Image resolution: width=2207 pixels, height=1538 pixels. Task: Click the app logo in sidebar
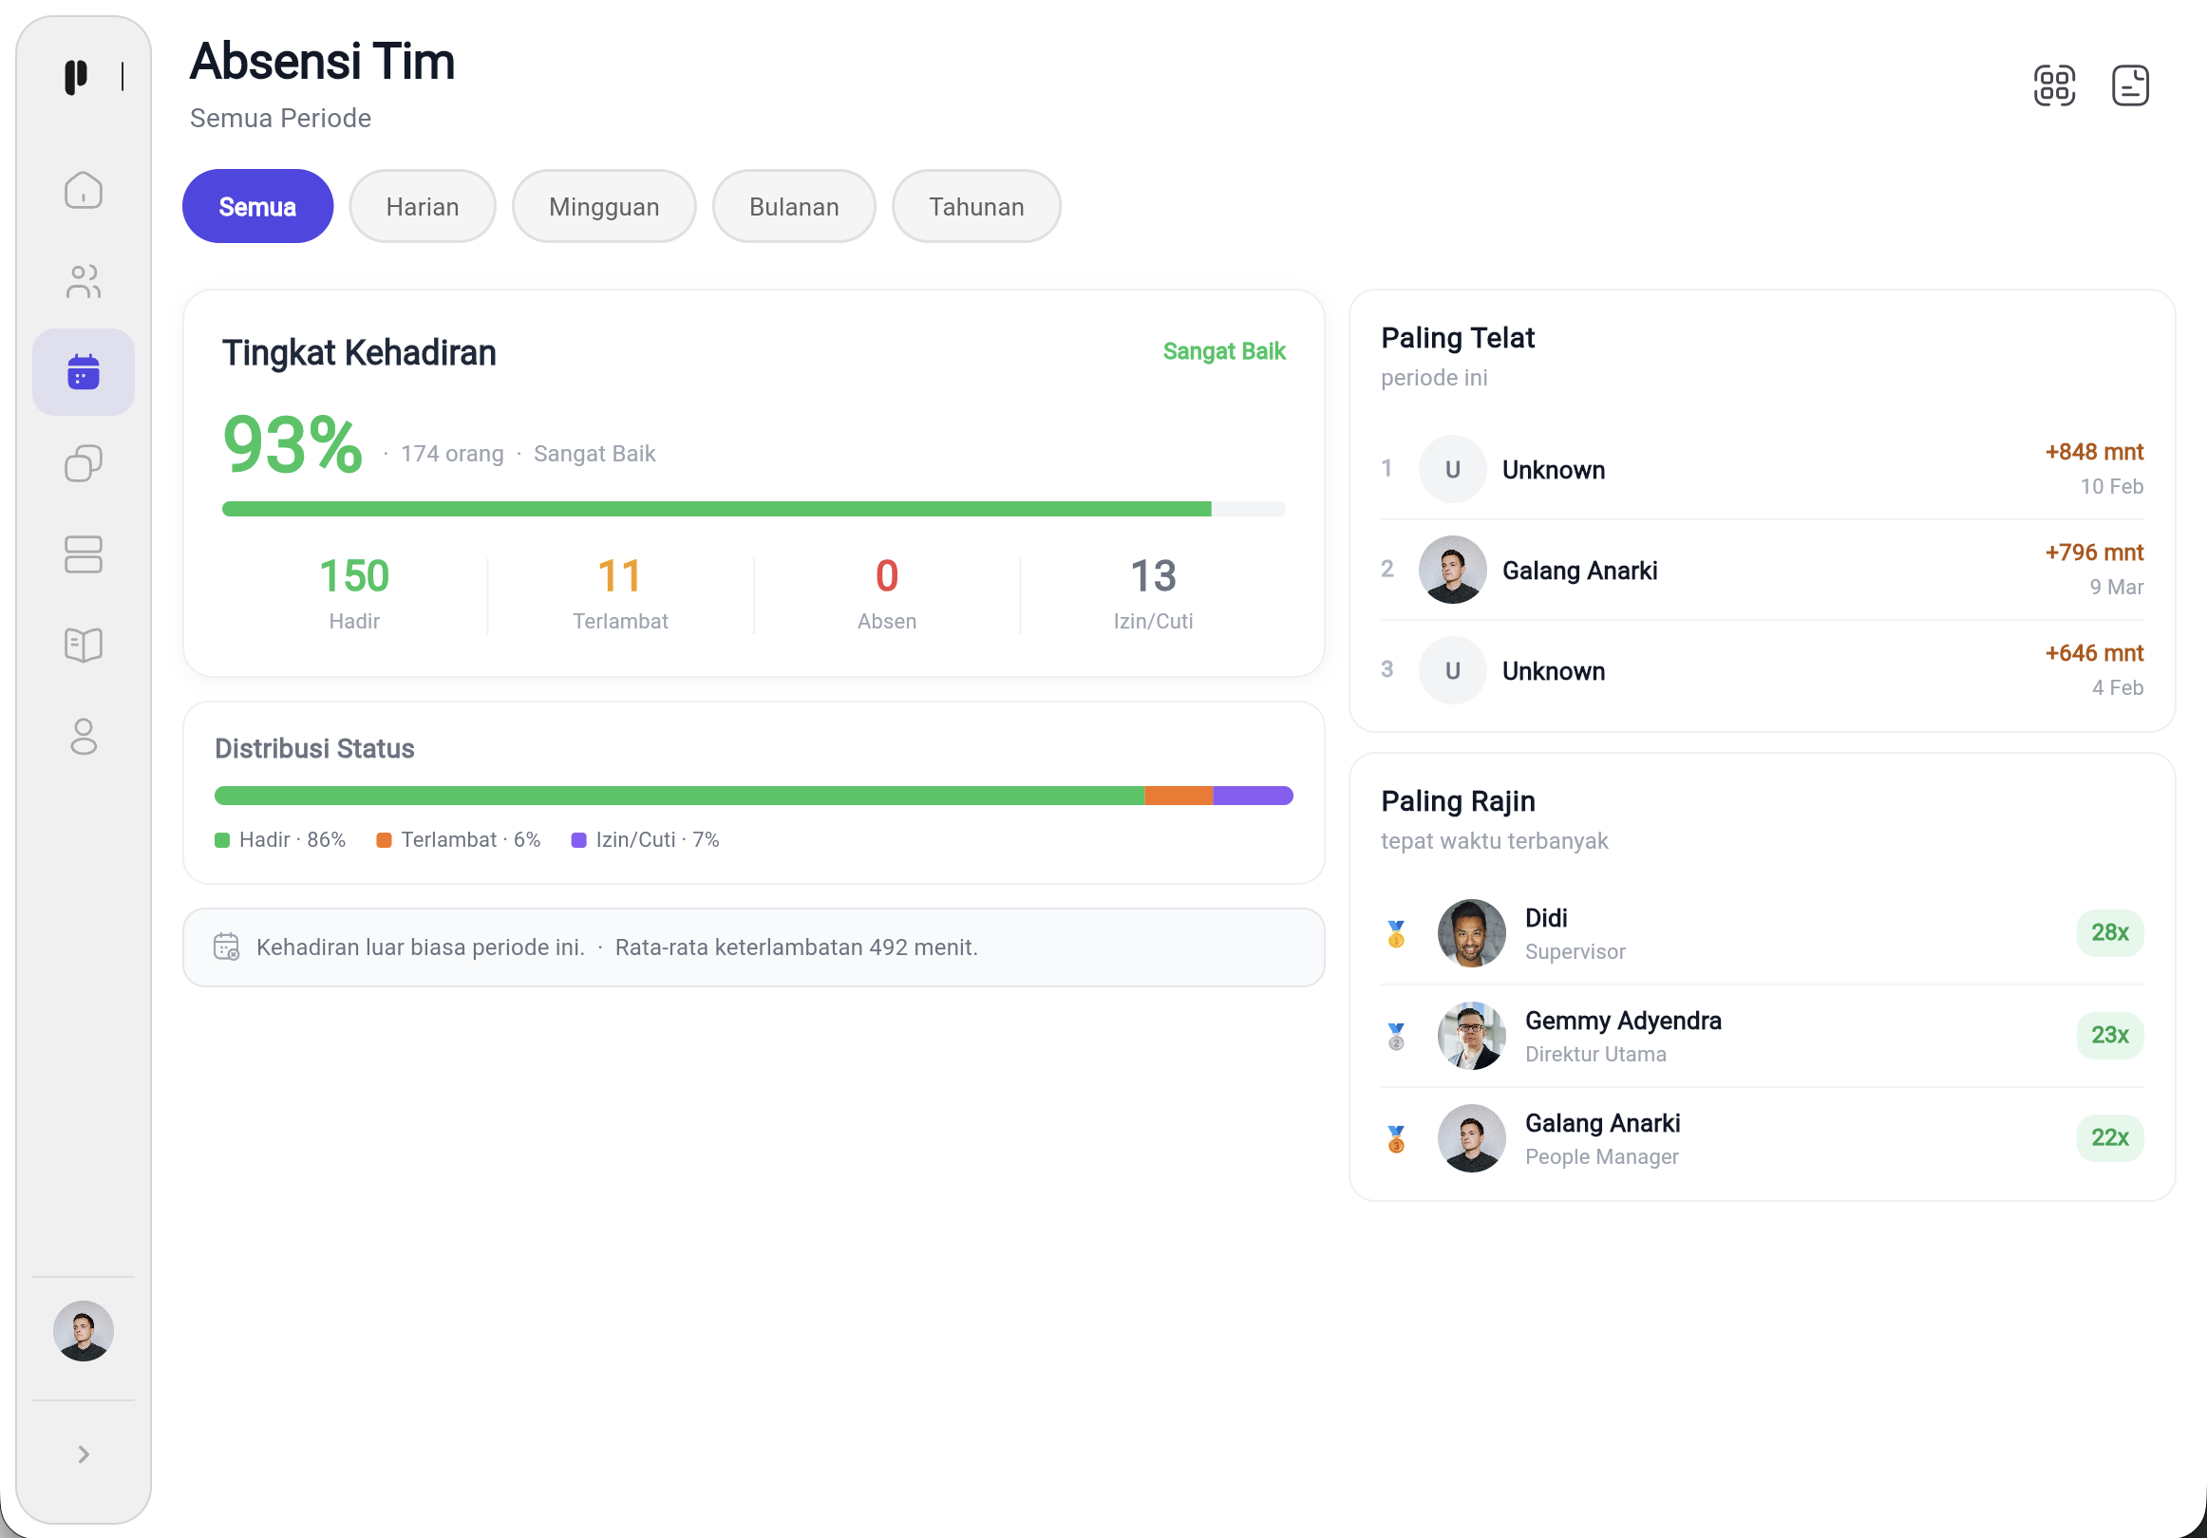[x=76, y=77]
